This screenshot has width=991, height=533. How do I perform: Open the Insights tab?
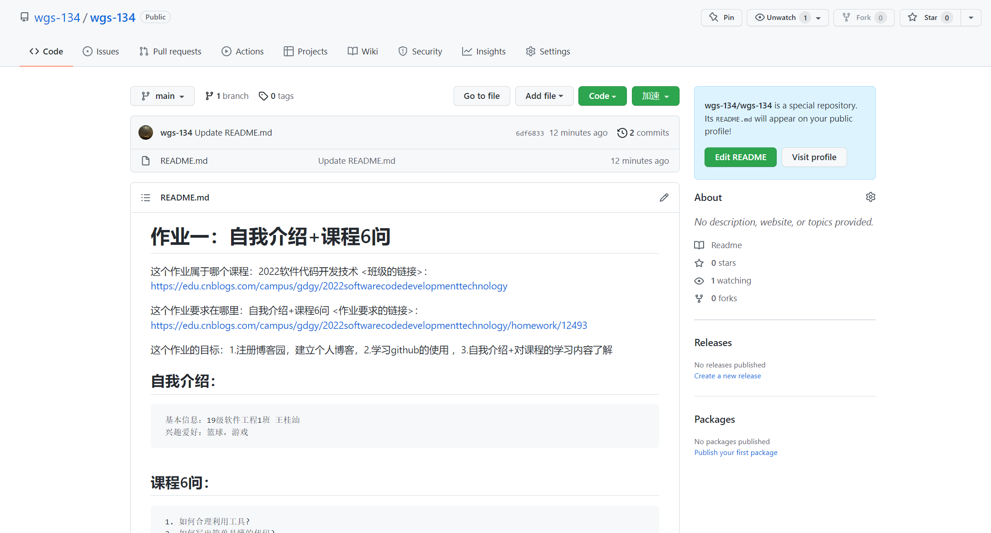coord(484,51)
